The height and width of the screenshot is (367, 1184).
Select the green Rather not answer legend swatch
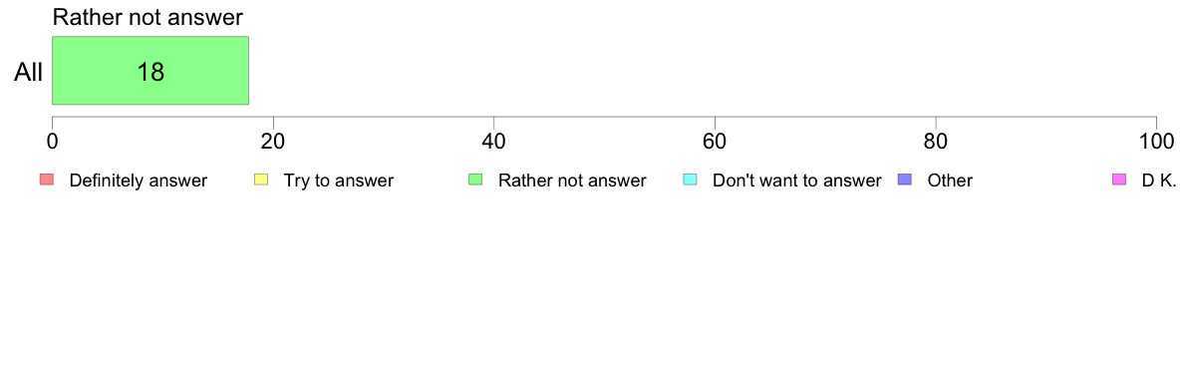coord(475,180)
